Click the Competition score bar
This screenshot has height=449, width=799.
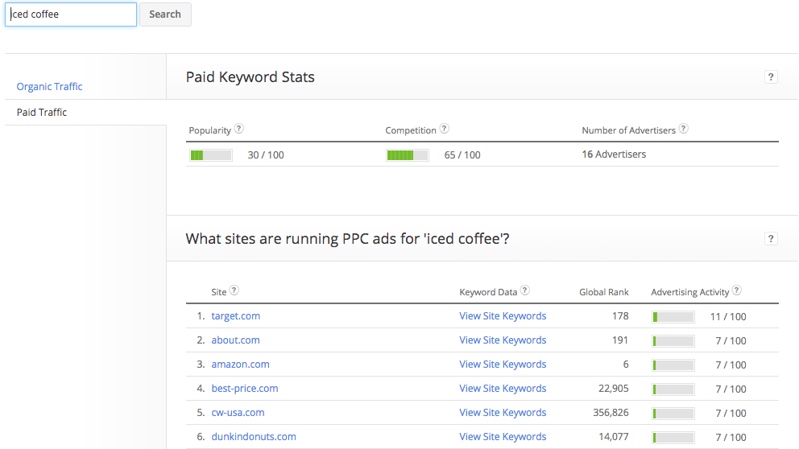pos(407,155)
